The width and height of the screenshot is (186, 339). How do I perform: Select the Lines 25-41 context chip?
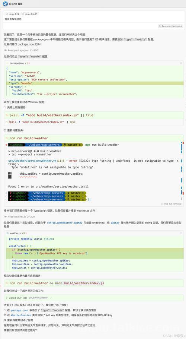[29, 14]
